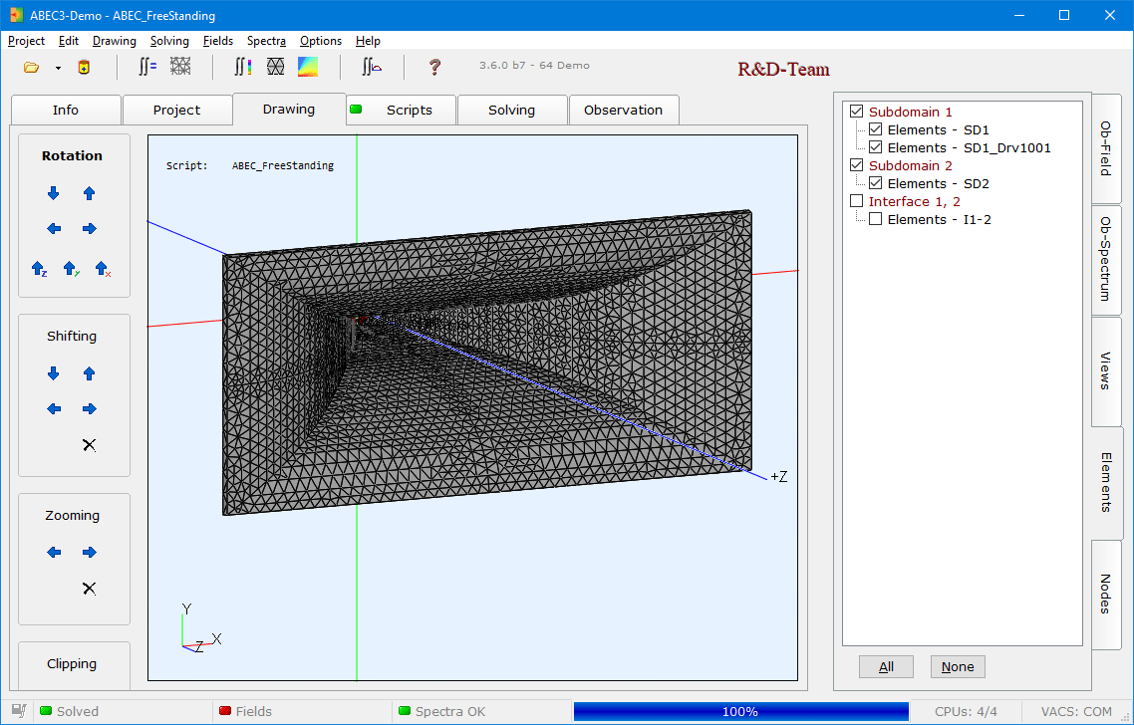Click the Solved status indicator
The image size is (1134, 725).
(70, 711)
